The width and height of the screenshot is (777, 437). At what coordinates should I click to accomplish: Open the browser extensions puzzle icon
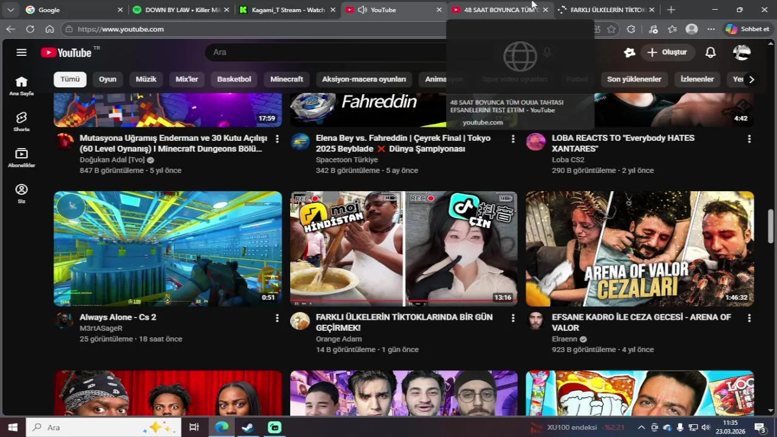click(631, 29)
